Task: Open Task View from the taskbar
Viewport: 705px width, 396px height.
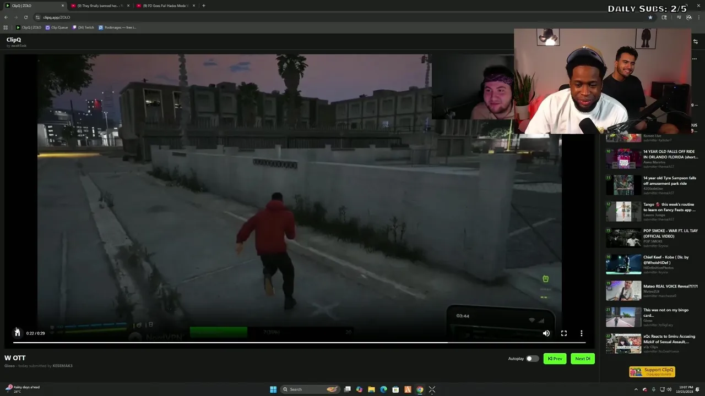Action: pyautogui.click(x=348, y=389)
